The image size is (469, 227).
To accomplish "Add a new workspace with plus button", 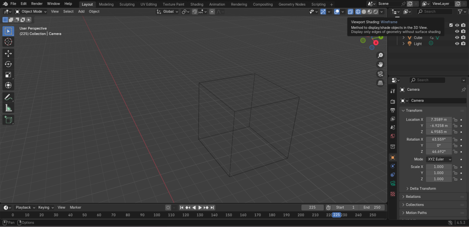I will (x=331, y=4).
